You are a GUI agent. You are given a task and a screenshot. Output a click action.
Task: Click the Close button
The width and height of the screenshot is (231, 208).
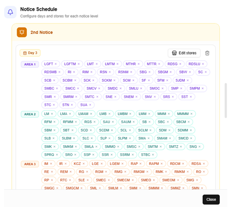click(211, 199)
